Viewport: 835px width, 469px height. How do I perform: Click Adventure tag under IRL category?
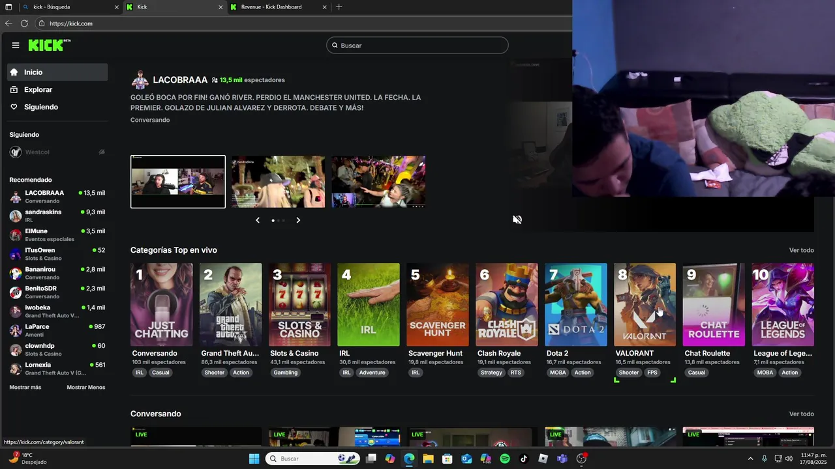372,373
